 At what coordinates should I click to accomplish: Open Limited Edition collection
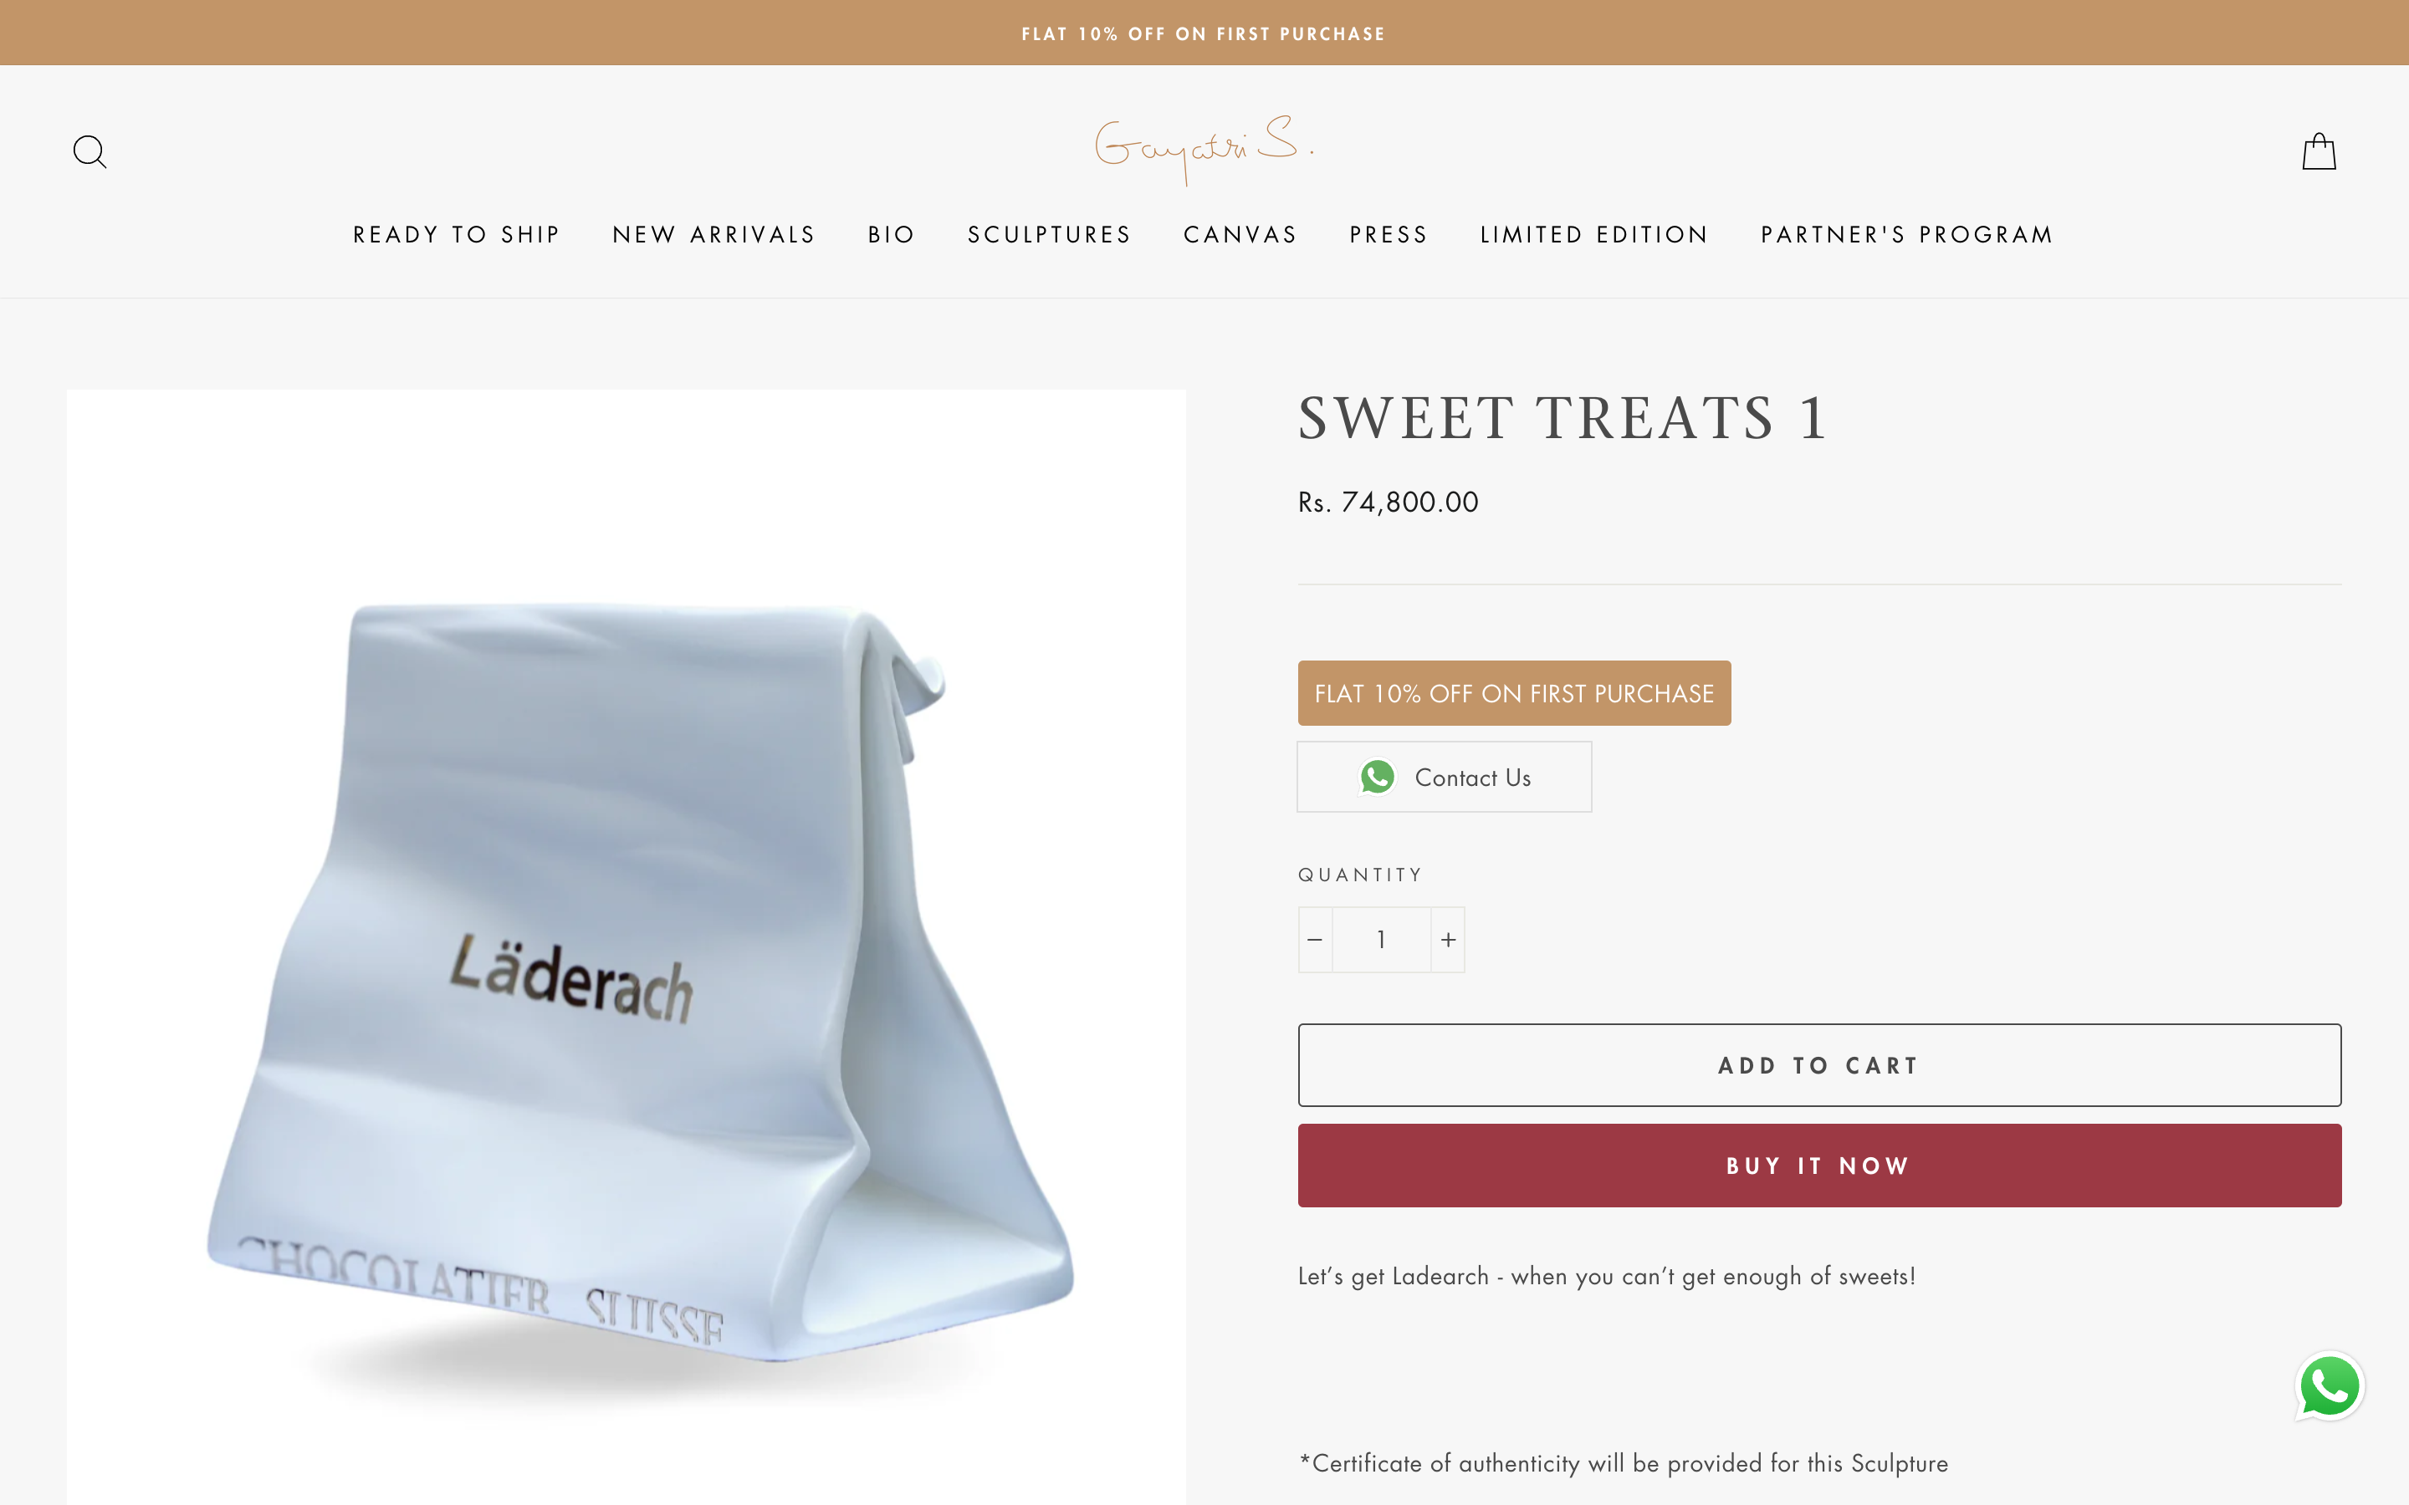pos(1593,235)
